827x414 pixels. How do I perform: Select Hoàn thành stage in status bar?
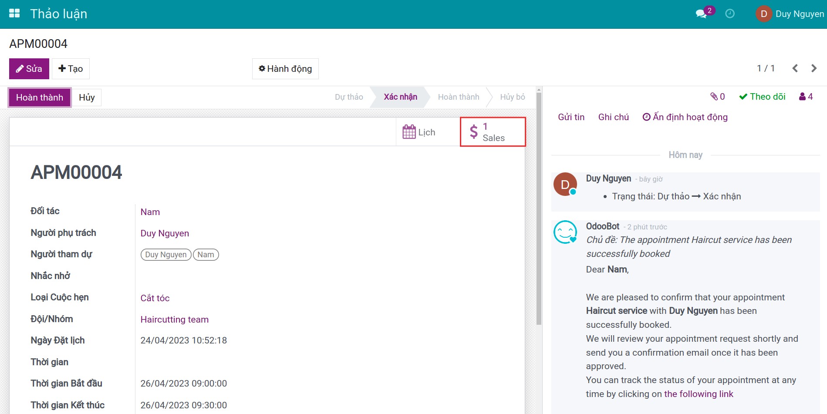pyautogui.click(x=458, y=97)
